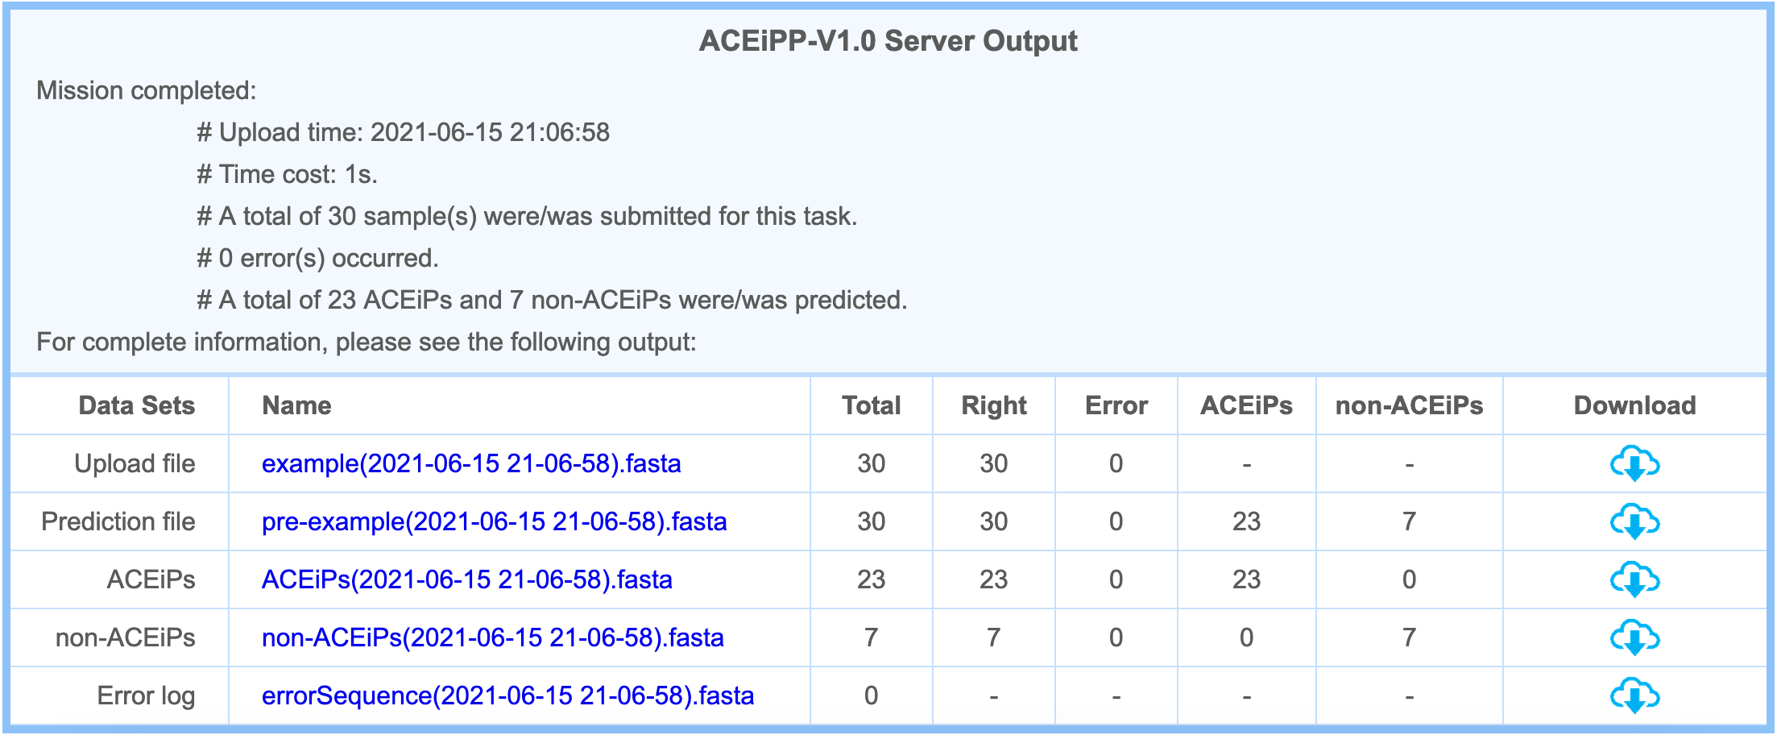Select the 'non-ACEiPs' row label in Data Sets
1777x735 pixels.
[126, 637]
